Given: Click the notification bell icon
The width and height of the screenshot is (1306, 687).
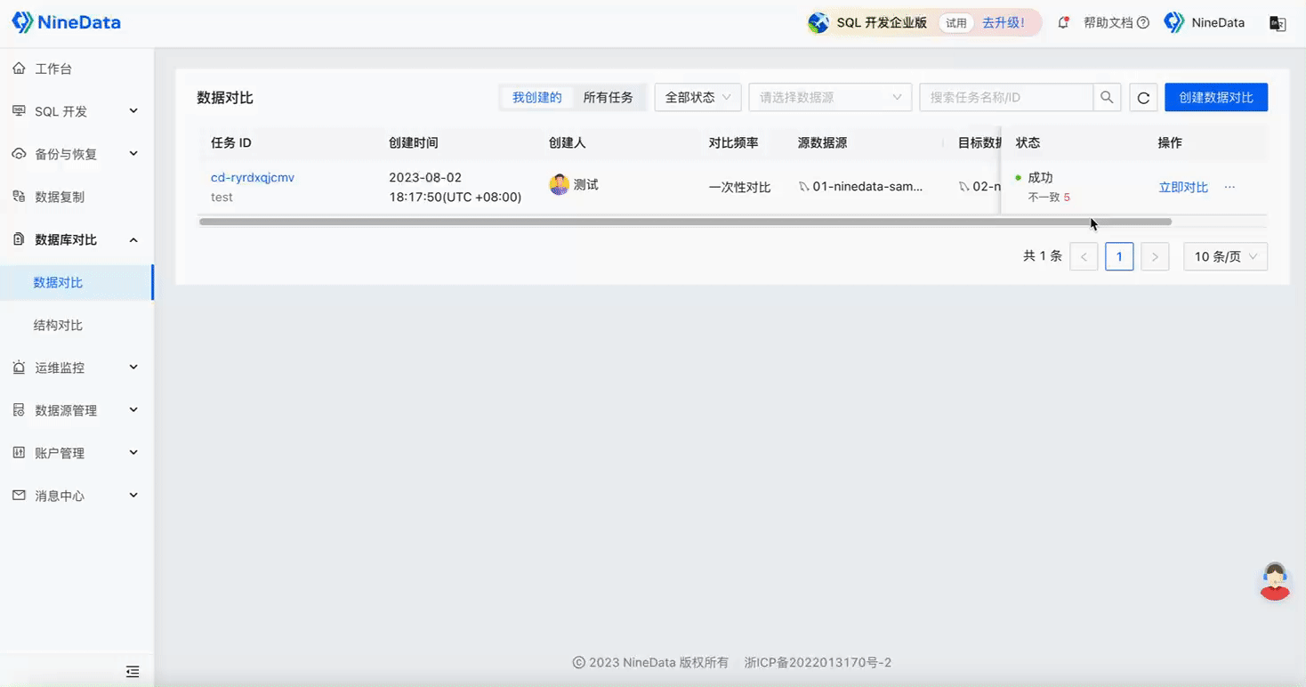Looking at the screenshot, I should [1063, 23].
